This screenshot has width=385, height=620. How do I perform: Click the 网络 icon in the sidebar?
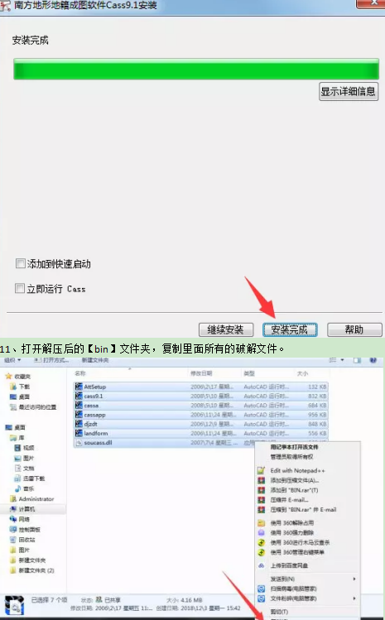(x=13, y=519)
